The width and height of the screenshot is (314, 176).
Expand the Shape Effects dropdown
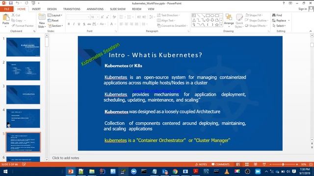tap(256, 25)
